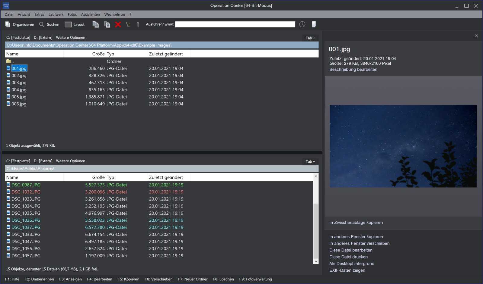The height and width of the screenshot is (284, 483).
Task: Click Als Desktophintergrund
Action: click(352, 264)
